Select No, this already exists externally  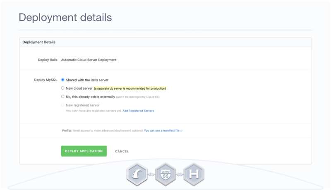tap(63, 97)
